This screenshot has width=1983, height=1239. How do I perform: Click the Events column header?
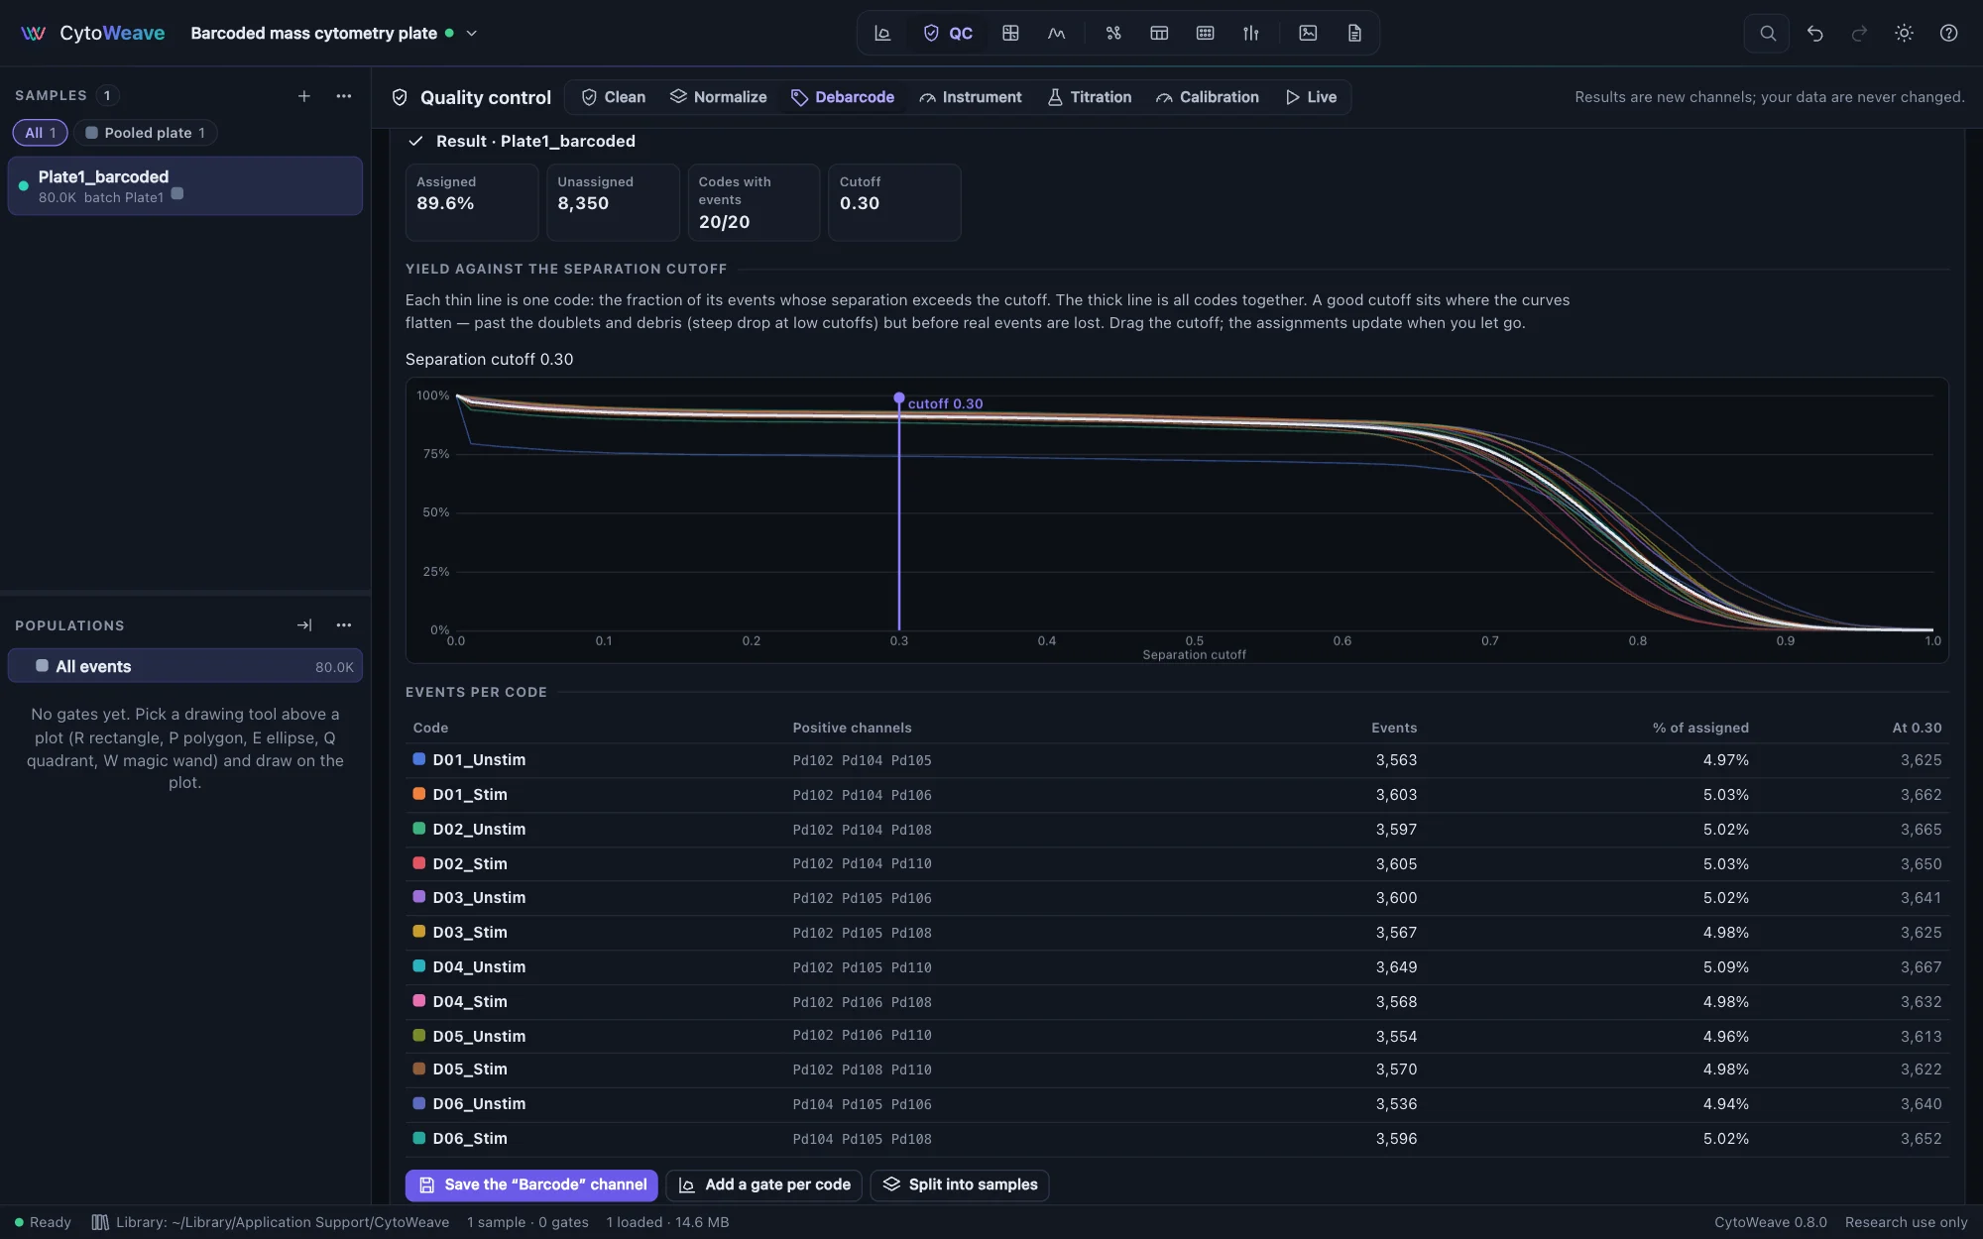(1394, 728)
